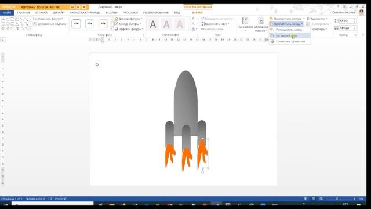Image resolution: width=371 pixels, height=209 pixels.
Task: Open the Размер group dialog launcher
Action: coord(355,35)
